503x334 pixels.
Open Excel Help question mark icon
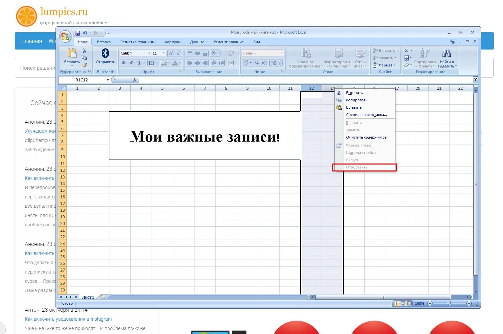tap(452, 42)
